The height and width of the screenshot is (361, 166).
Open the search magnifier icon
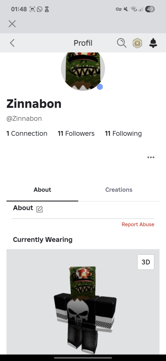(x=121, y=43)
